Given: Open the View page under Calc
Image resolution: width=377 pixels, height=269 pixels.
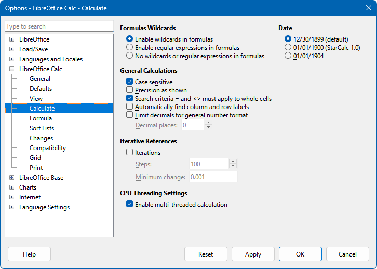Looking at the screenshot, I should 36,99.
